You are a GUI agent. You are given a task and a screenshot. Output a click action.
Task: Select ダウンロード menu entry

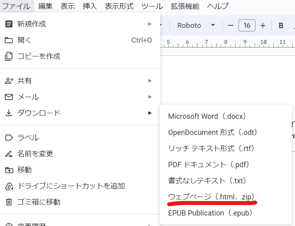pos(80,113)
